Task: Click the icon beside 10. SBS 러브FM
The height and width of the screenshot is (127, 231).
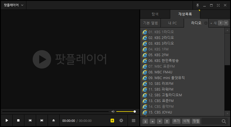Action: (x=145, y=84)
